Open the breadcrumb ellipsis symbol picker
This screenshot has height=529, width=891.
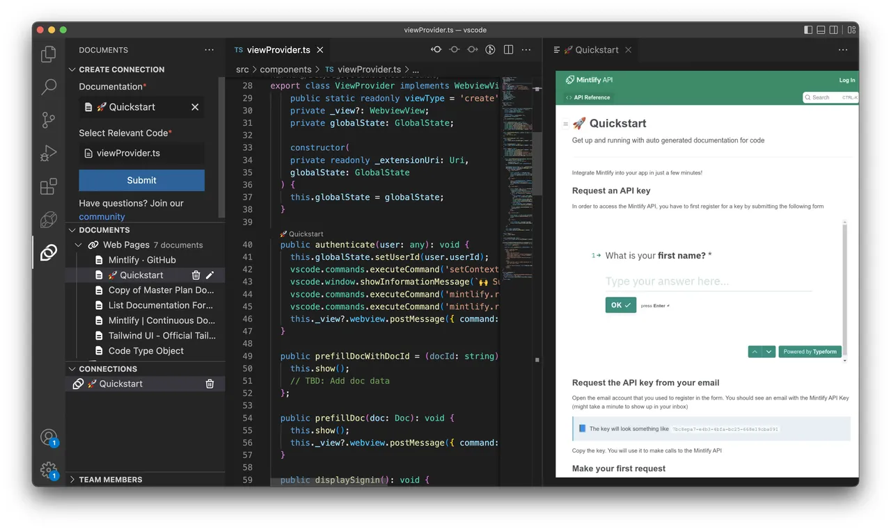tap(416, 70)
